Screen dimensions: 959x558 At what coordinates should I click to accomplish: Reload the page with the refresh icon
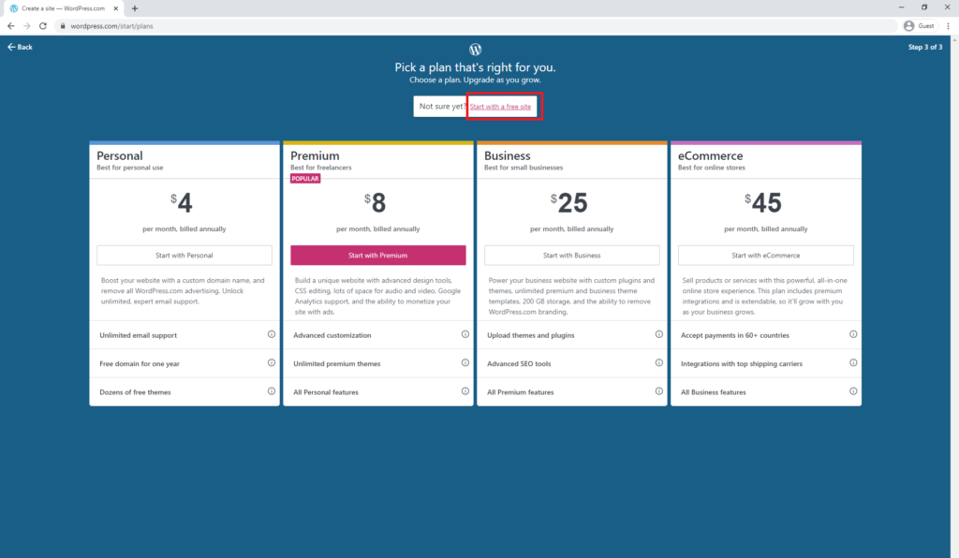[x=43, y=26]
